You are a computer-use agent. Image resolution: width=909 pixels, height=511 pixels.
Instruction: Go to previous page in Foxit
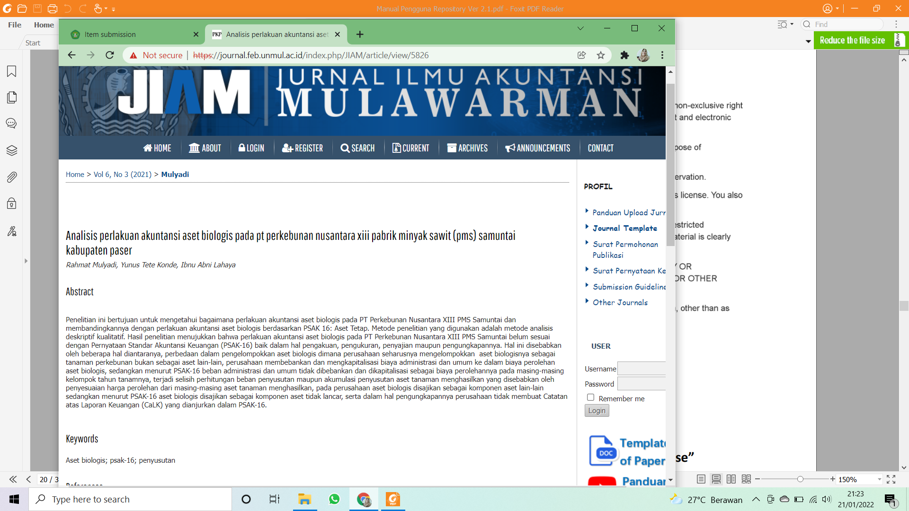28,479
